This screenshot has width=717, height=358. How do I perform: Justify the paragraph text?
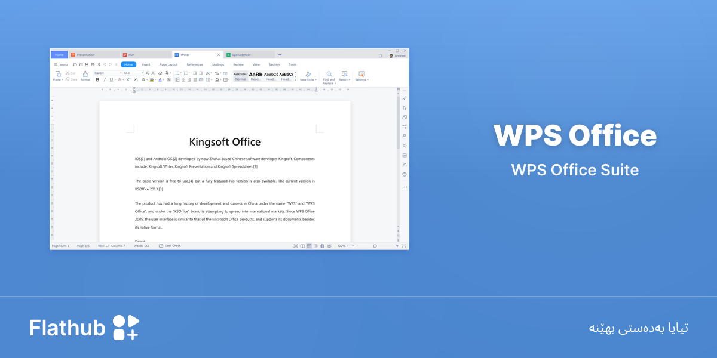tap(195, 79)
